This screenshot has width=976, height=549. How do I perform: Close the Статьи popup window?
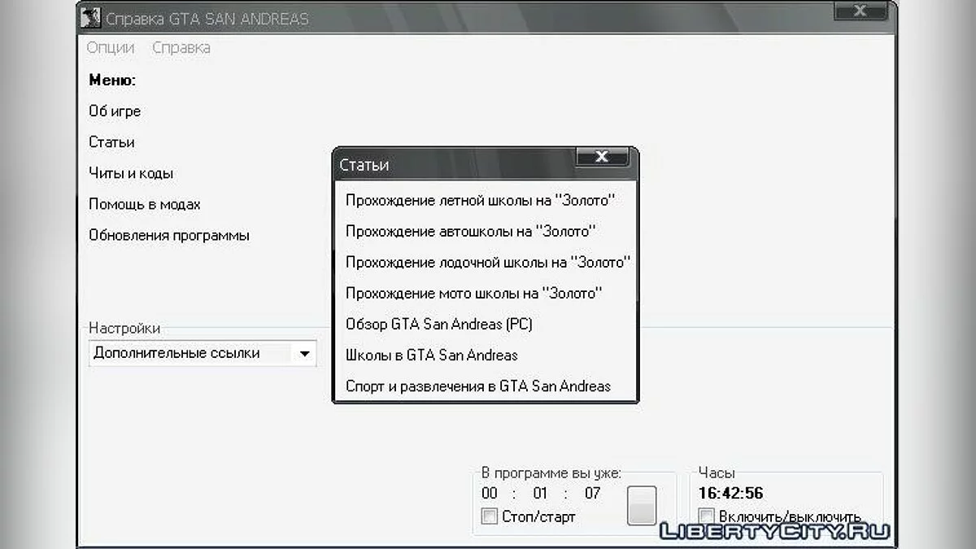pos(602,157)
